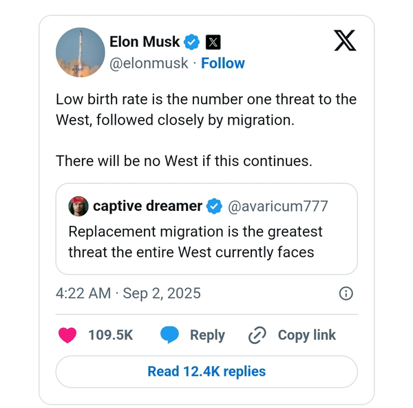This screenshot has width=413, height=408.
Task: Click the Copy link text
Action: 306,335
